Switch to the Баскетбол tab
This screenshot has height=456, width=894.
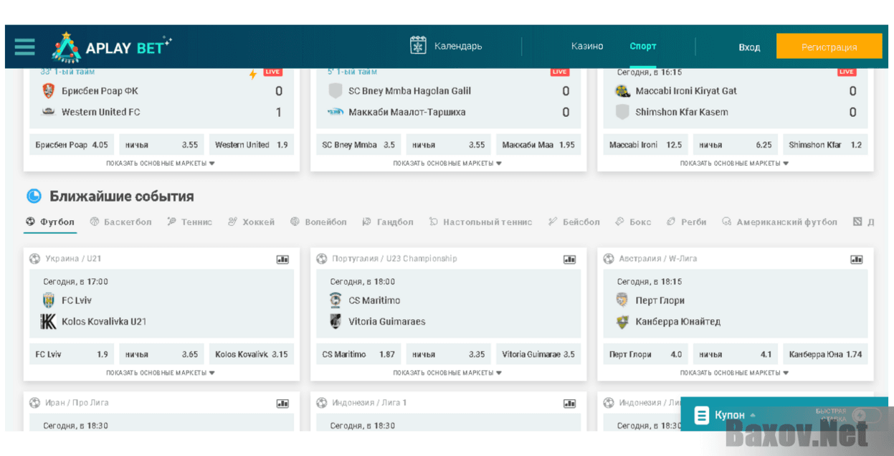(120, 222)
